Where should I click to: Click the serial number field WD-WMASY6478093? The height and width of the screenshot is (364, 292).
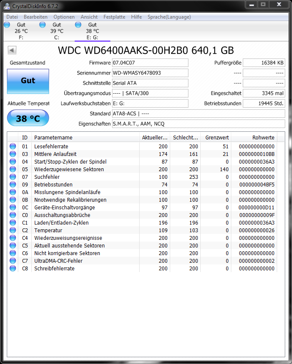point(150,73)
